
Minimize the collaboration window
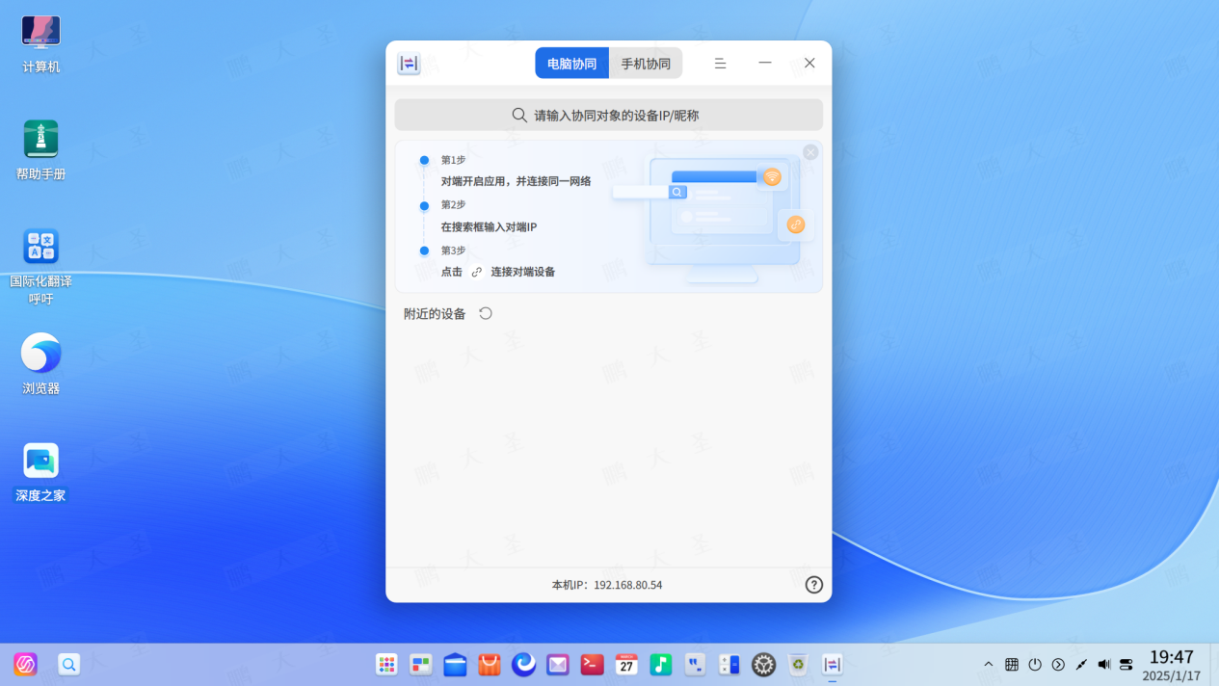click(x=765, y=63)
